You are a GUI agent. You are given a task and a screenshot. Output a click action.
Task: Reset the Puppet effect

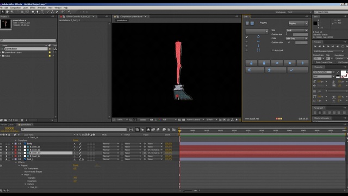(76, 166)
